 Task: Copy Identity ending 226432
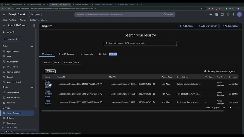tap(154, 84)
